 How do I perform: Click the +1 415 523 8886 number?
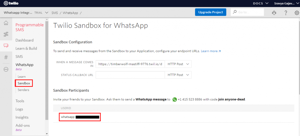(189, 100)
